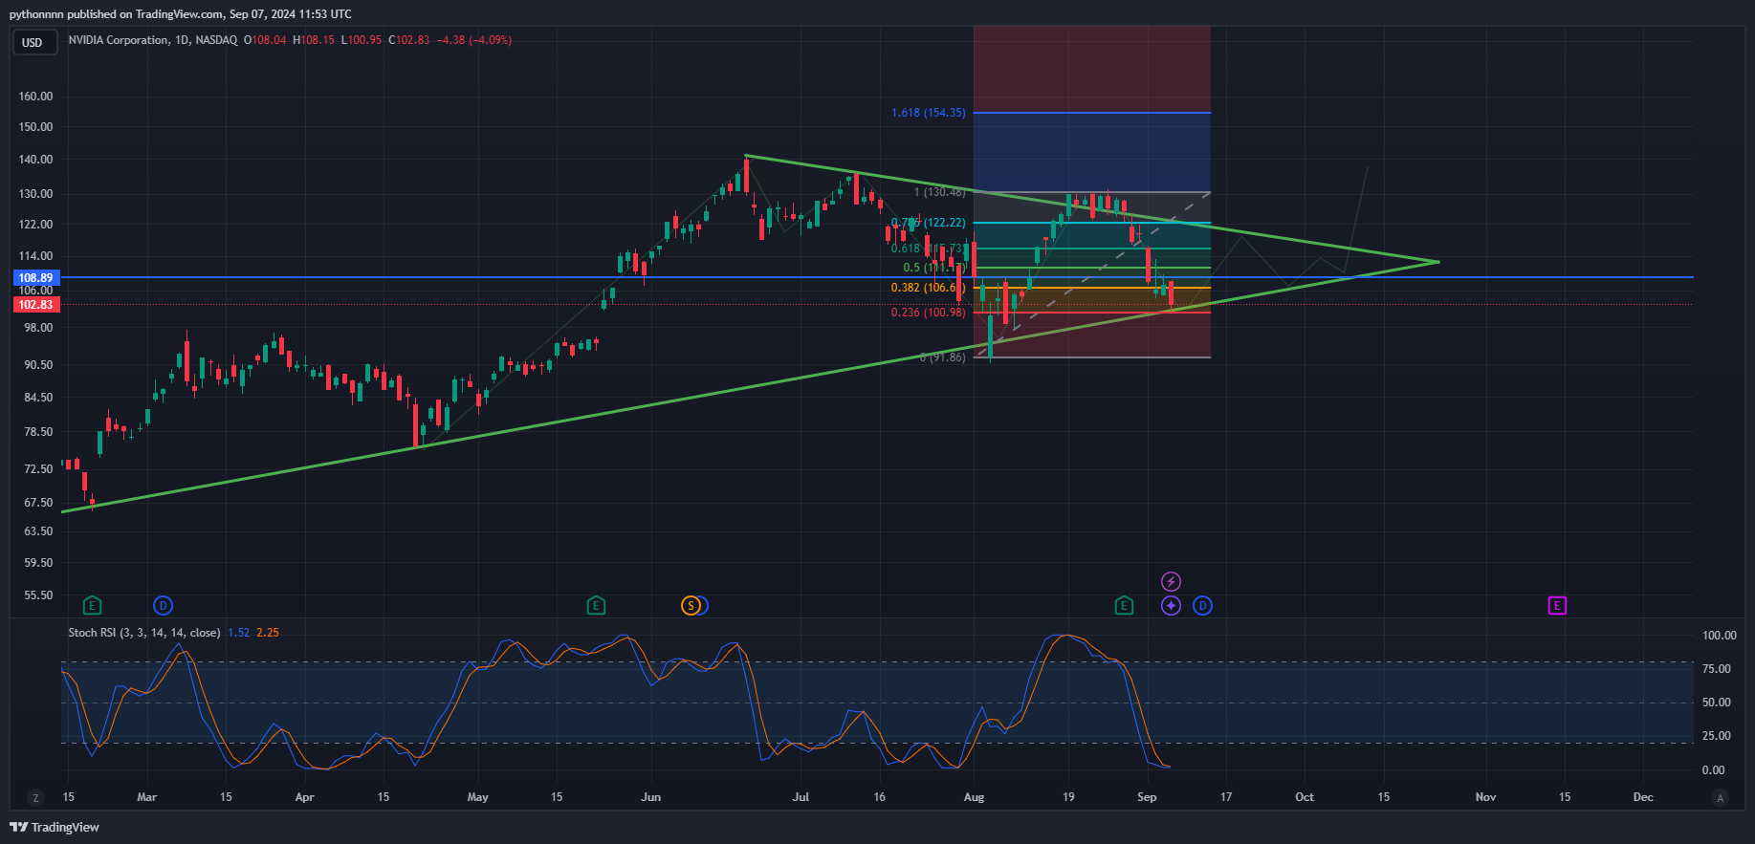Click the 160.00 price axis label
The width and height of the screenshot is (1755, 844).
(36, 97)
